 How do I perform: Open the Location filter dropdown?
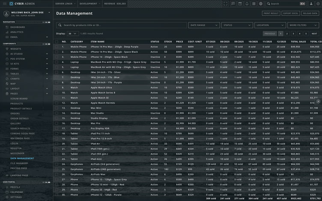coord(270,25)
